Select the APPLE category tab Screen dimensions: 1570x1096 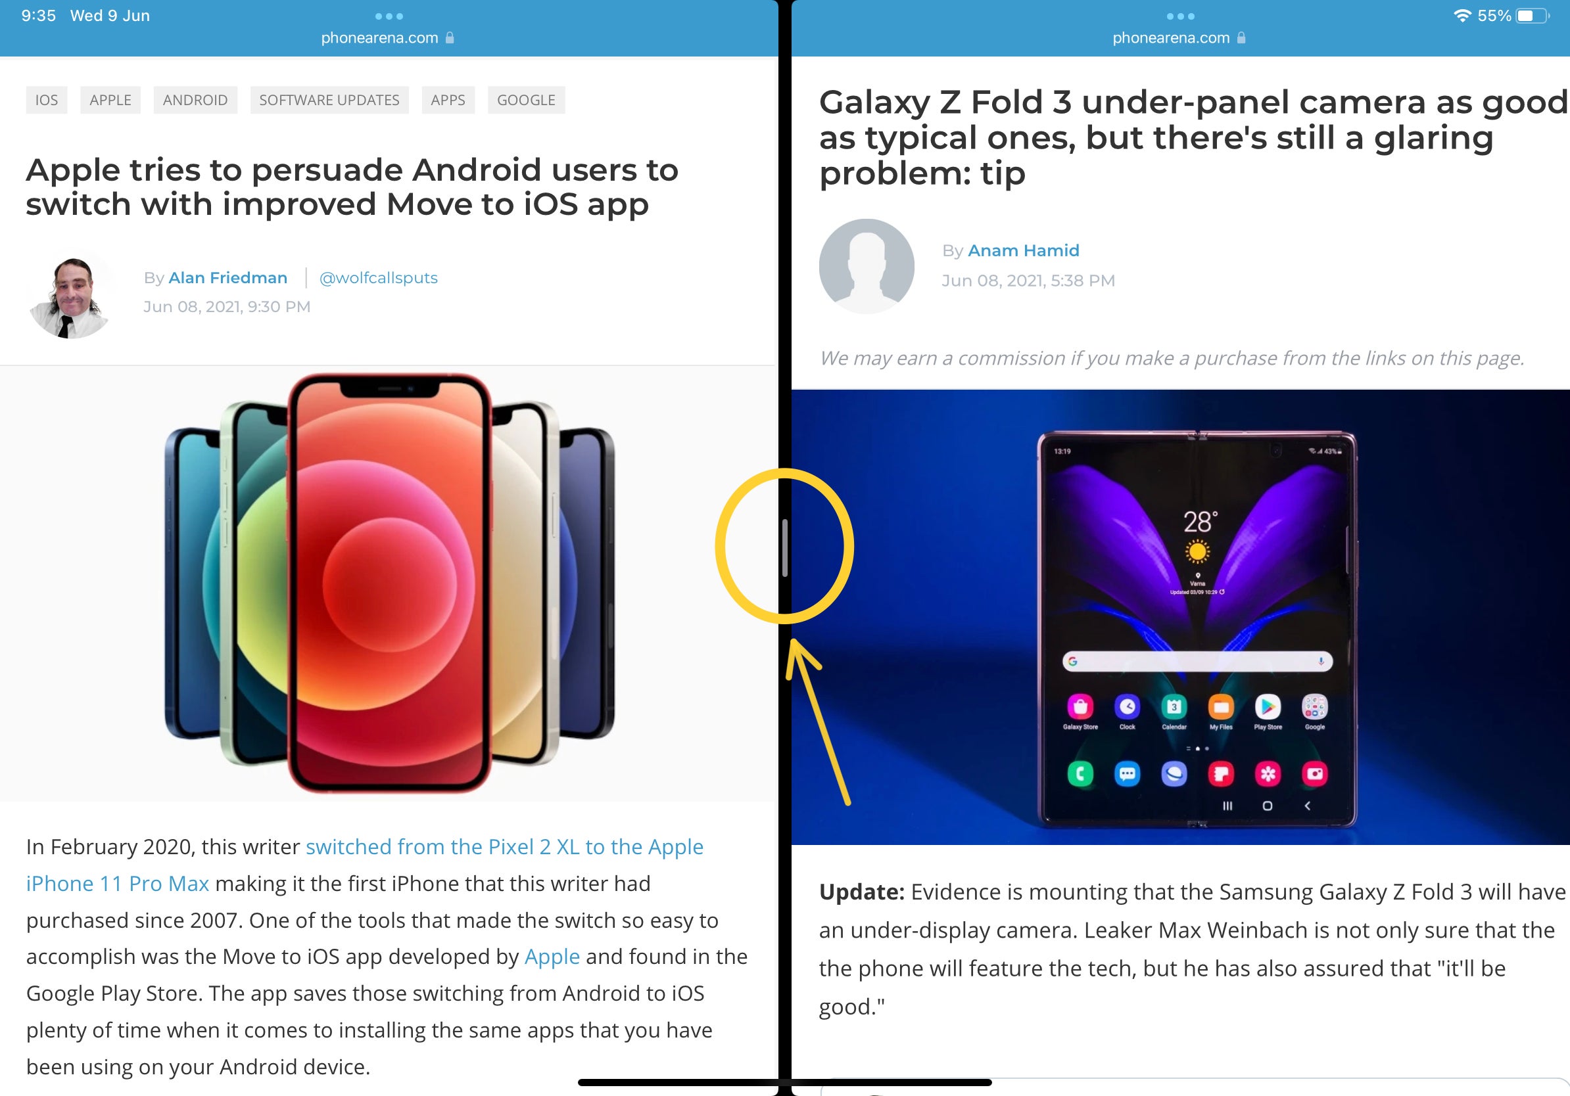(x=110, y=100)
